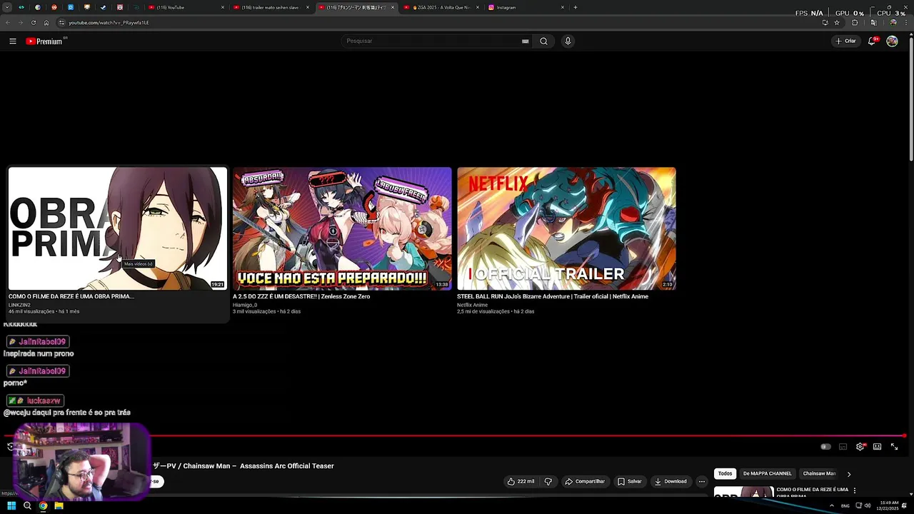Toggle autoplay switch in player
The image size is (914, 514).
pyautogui.click(x=825, y=447)
